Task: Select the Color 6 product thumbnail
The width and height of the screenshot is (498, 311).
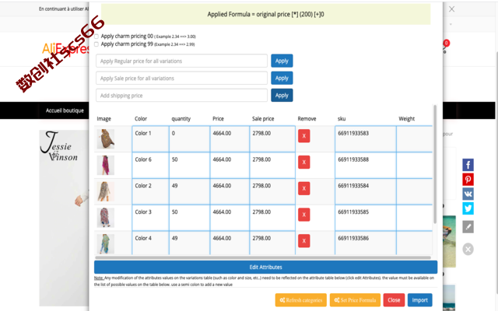Action: pos(106,165)
